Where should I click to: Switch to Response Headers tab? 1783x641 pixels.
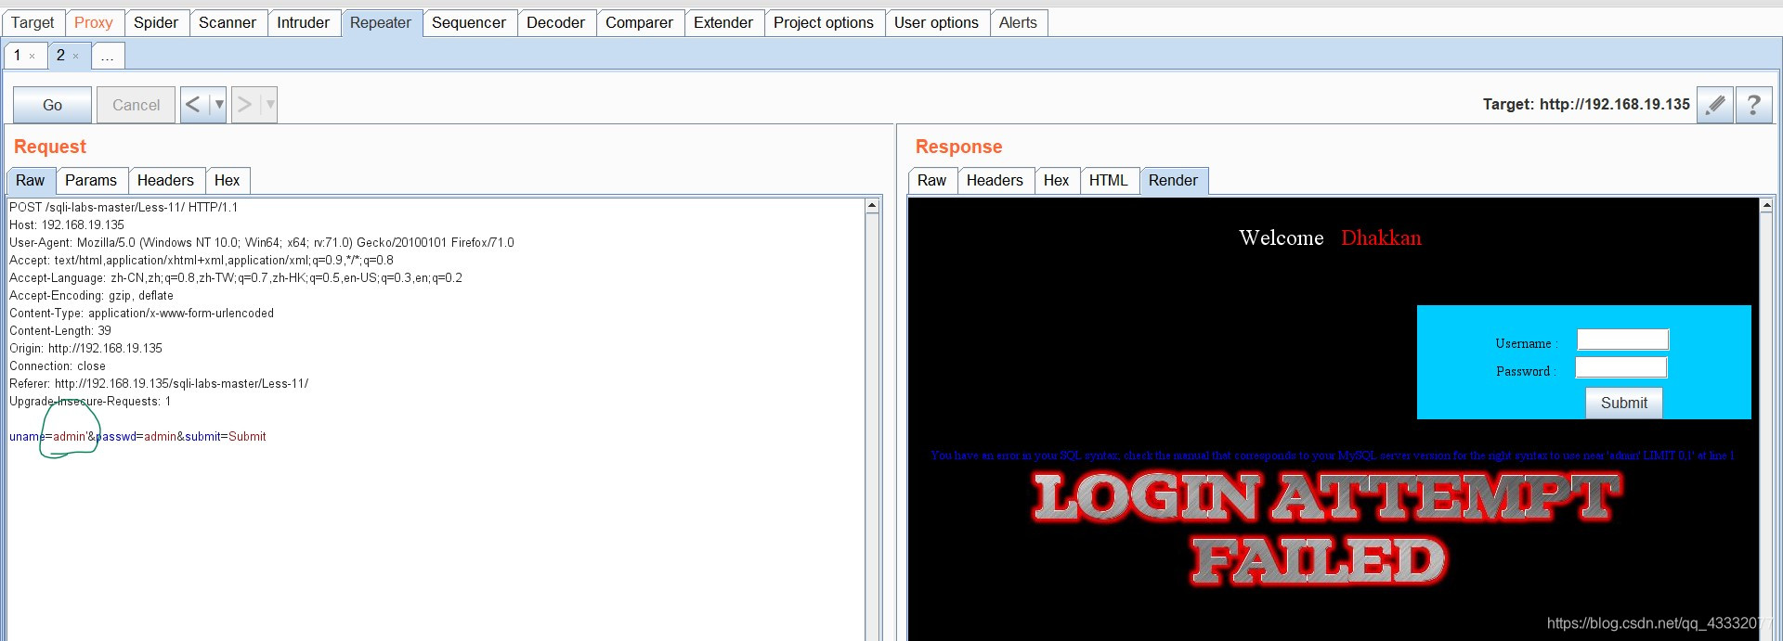(995, 181)
